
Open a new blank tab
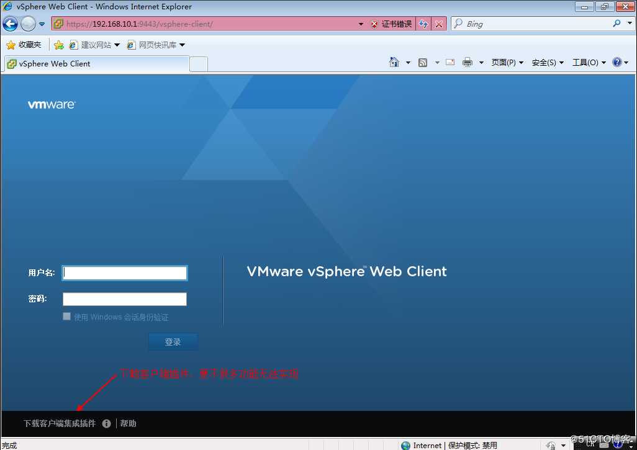click(199, 64)
